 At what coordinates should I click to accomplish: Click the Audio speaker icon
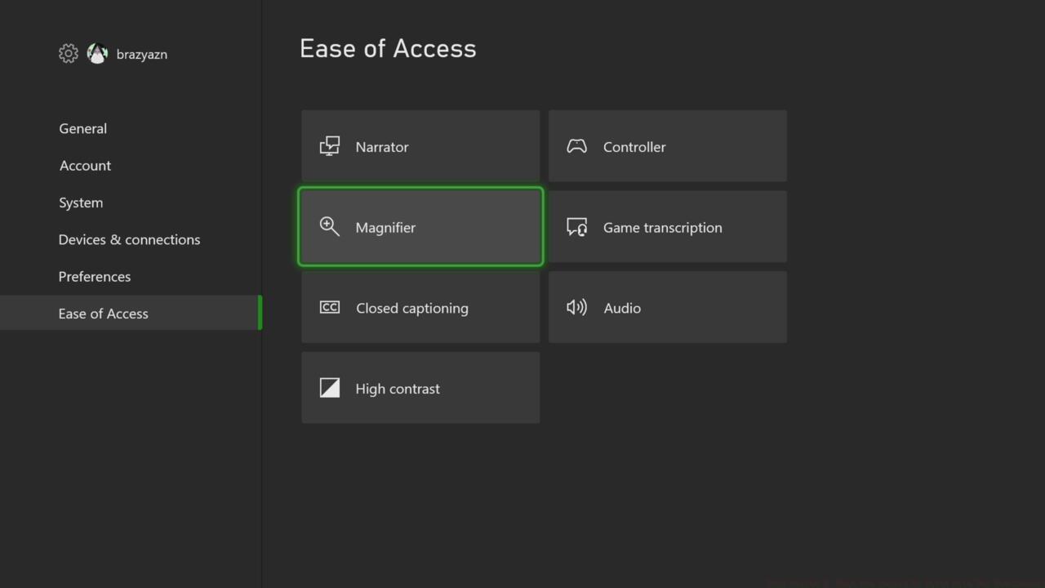(576, 308)
